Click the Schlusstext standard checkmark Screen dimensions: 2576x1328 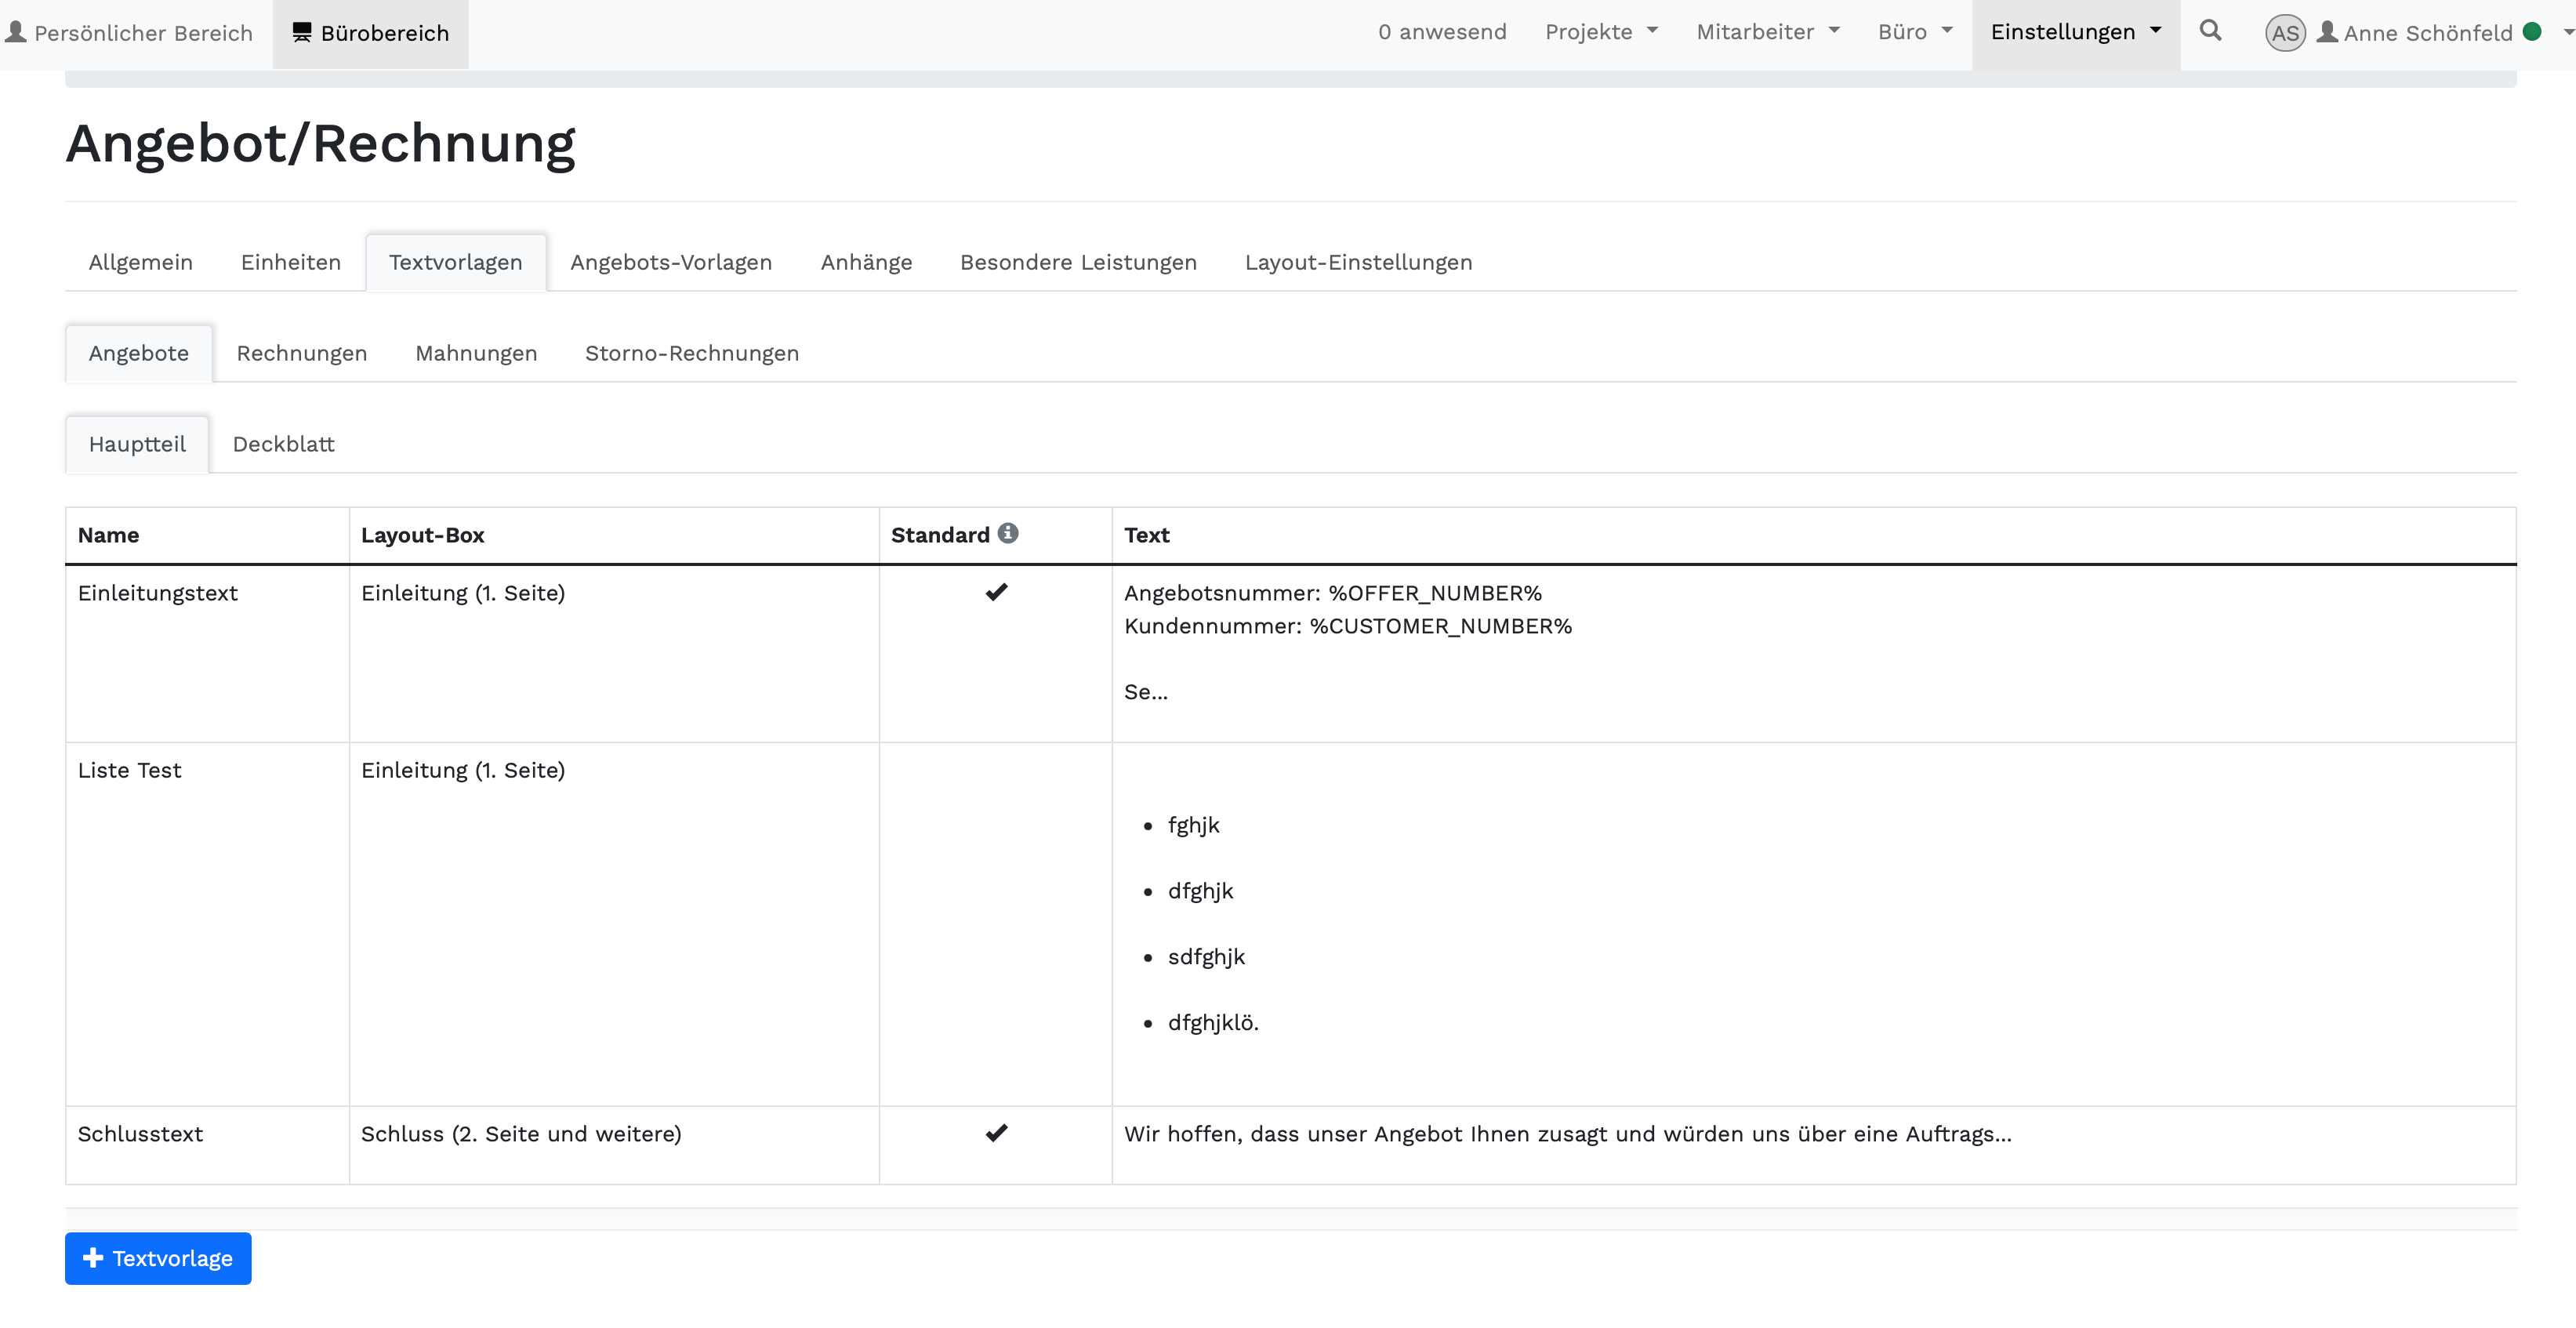point(996,1133)
